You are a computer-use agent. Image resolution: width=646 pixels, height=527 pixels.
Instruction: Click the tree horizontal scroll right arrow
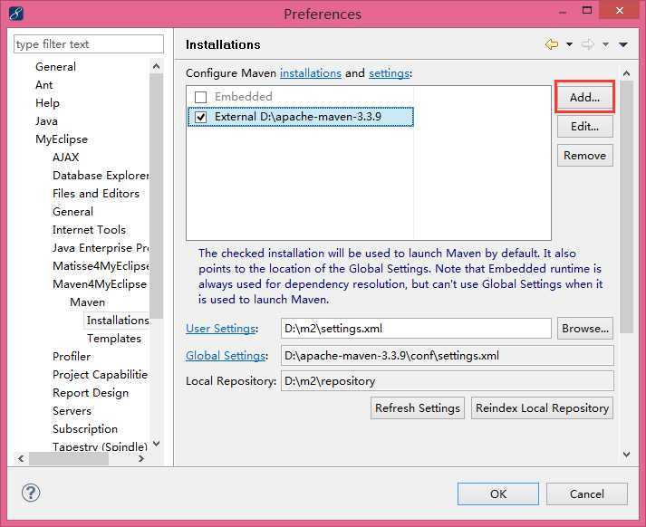[x=141, y=458]
